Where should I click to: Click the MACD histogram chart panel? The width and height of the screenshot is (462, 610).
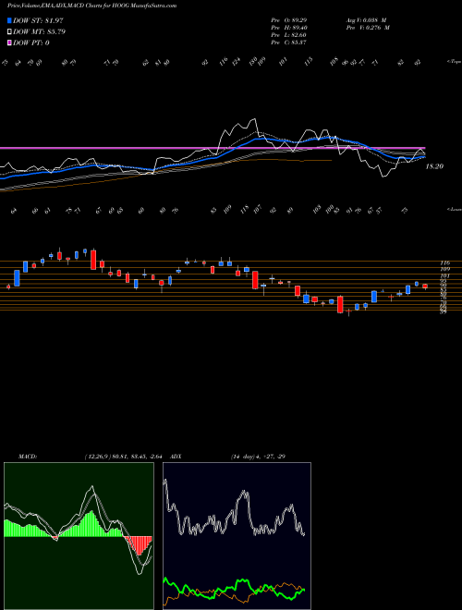[x=79, y=536]
